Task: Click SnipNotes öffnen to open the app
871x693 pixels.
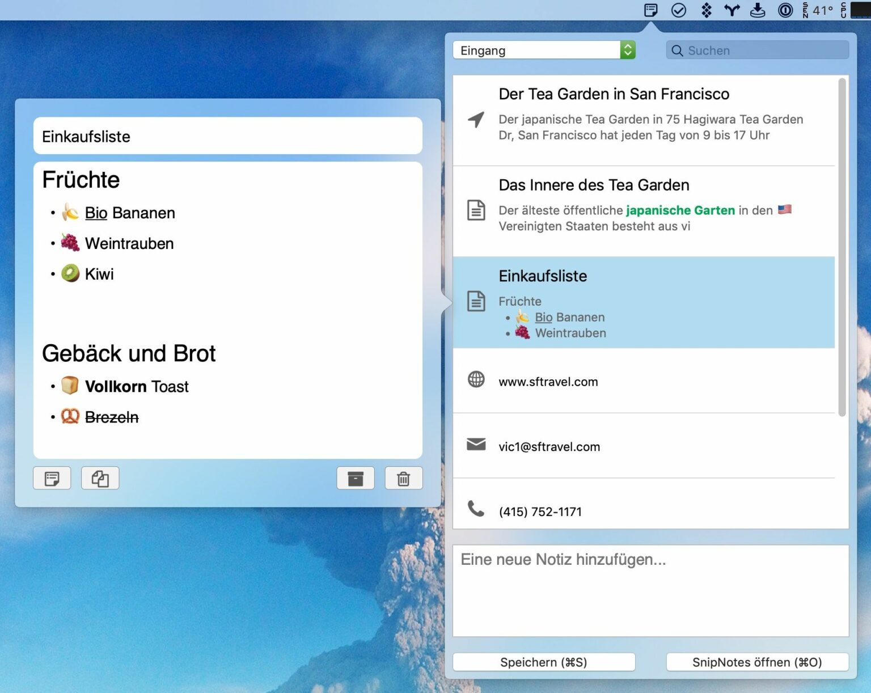Action: (x=757, y=662)
